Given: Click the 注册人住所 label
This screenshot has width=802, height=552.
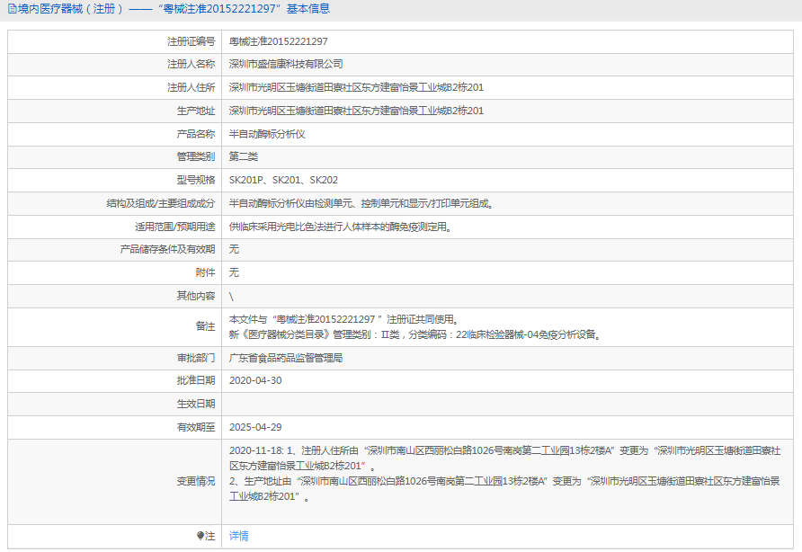Looking at the screenshot, I should pos(192,87).
